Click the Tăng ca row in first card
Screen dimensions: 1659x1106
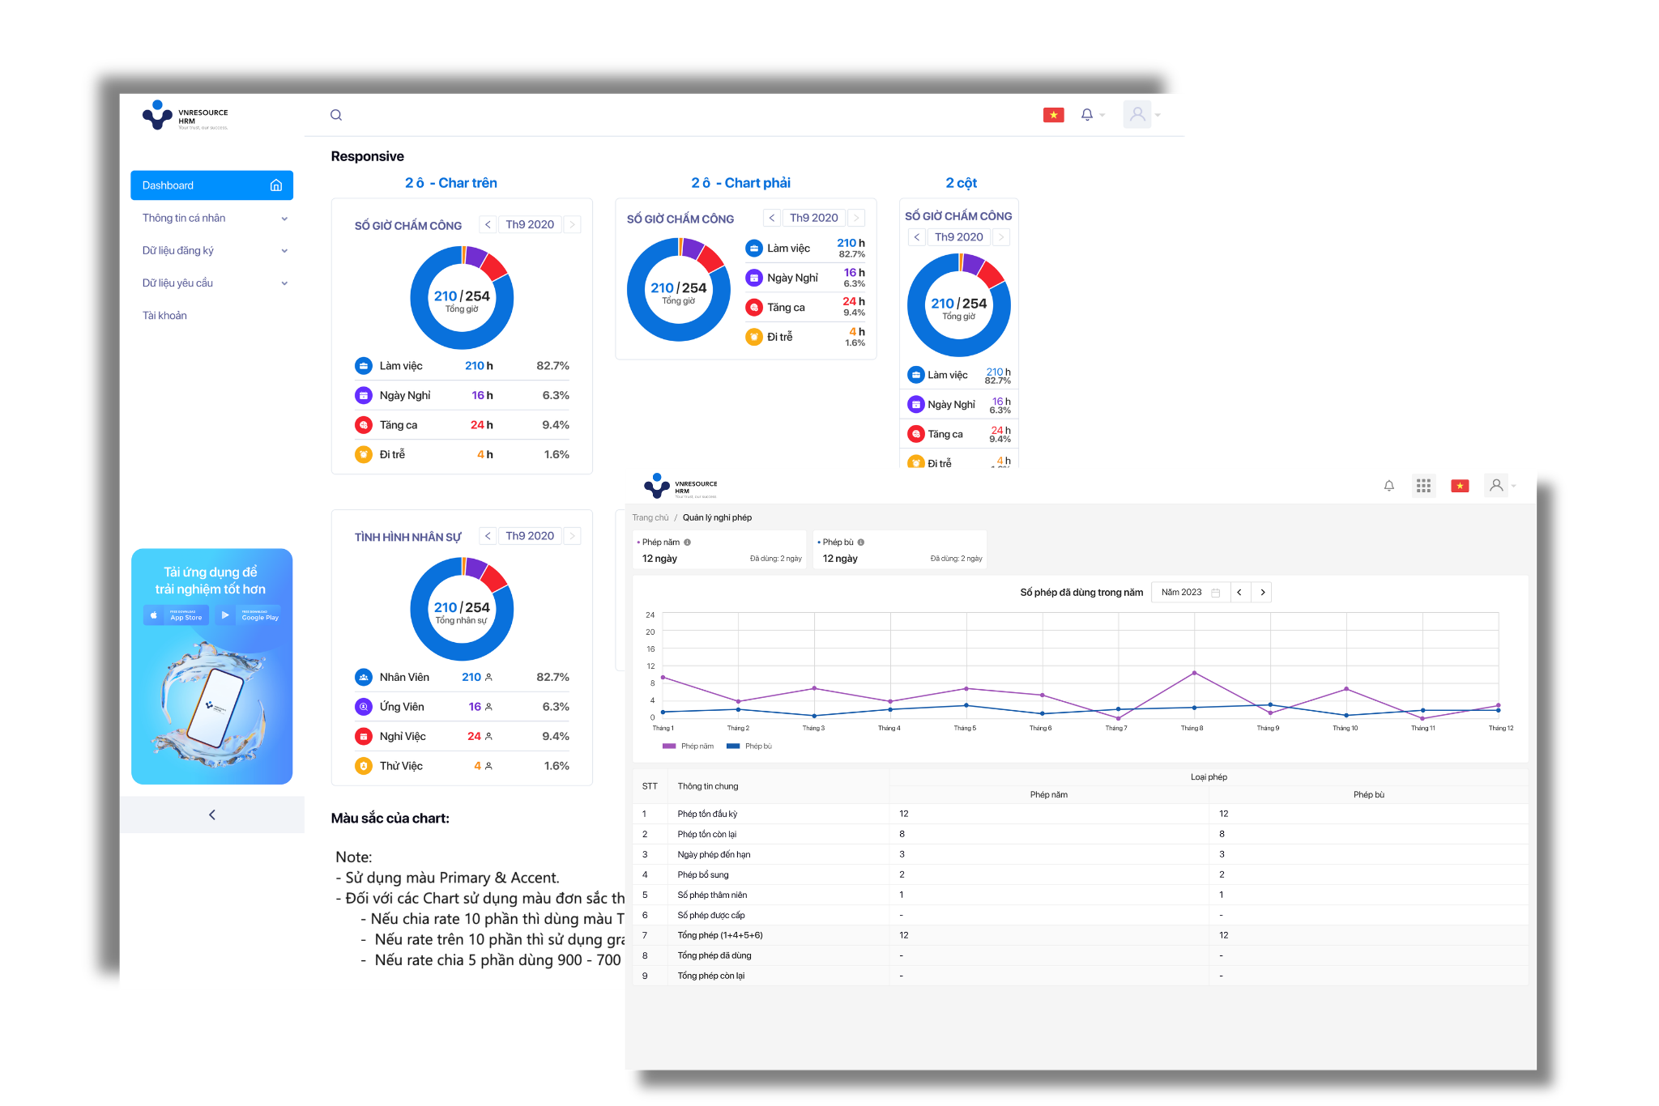click(x=462, y=425)
